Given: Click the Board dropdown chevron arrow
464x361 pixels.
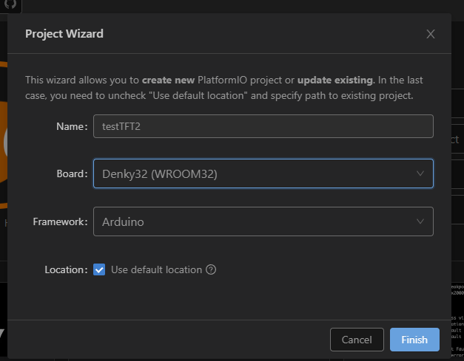Looking at the screenshot, I should pos(420,173).
